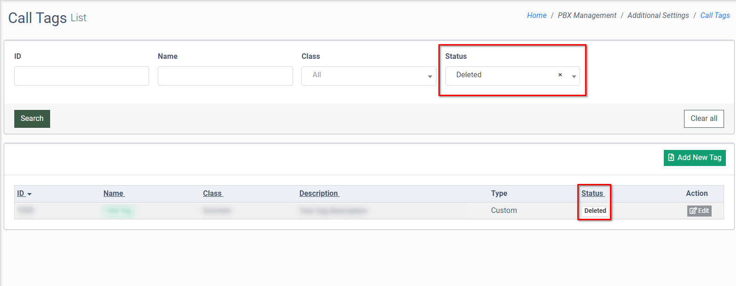Sort the table by the Status column header
Screen dimensions: 736x286
coord(592,194)
